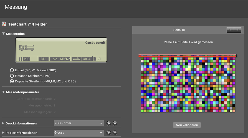Click the Messung heading
The image size is (248, 138).
(x=16, y=7)
